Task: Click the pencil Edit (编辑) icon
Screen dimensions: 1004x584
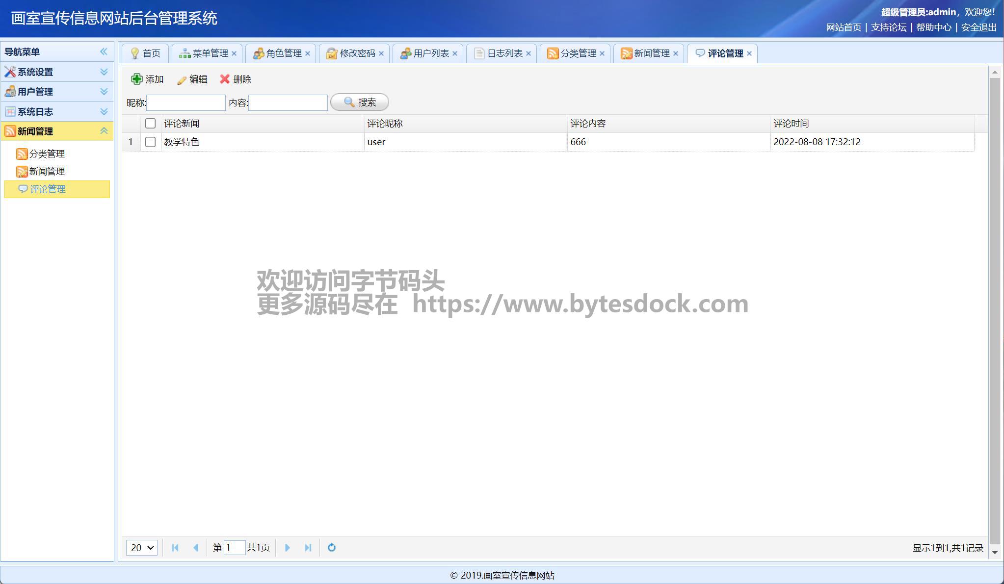Action: pyautogui.click(x=182, y=79)
